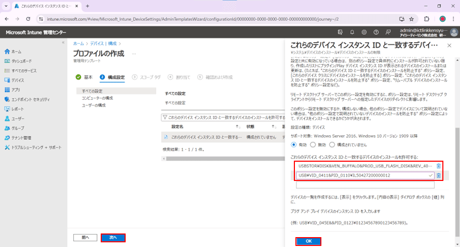Open Chrome three-dot menu
This screenshot has width=460, height=247.
454,19
